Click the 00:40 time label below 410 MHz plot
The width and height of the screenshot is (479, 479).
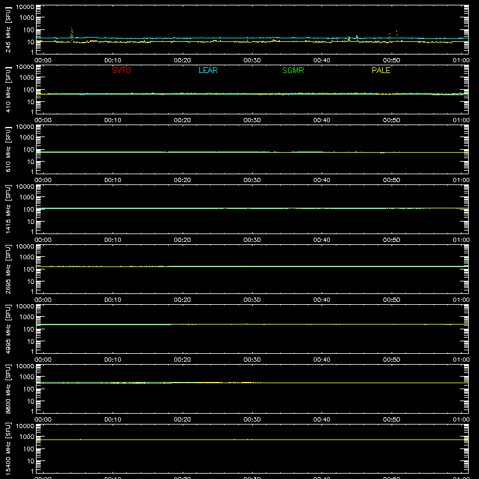pyautogui.click(x=322, y=120)
